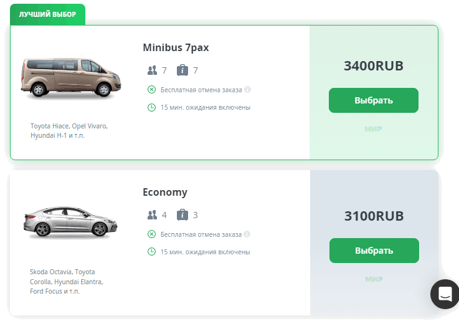Click the Economy luggage suitcase icon
Viewport: 459px width, 321px height.
182,215
